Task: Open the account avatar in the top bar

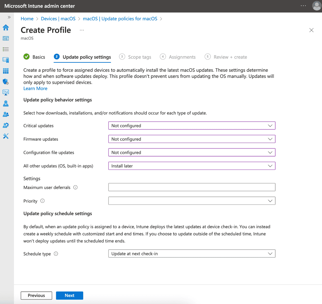Action: [x=316, y=6]
